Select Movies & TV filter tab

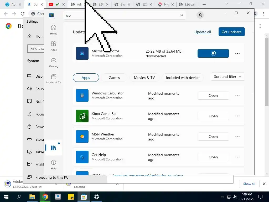(x=144, y=78)
